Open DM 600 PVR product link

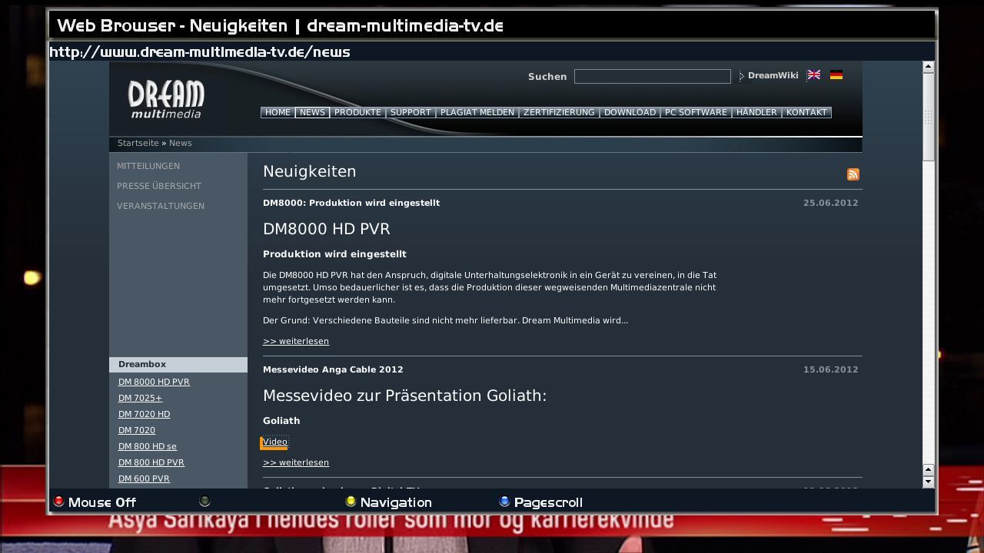tap(144, 478)
